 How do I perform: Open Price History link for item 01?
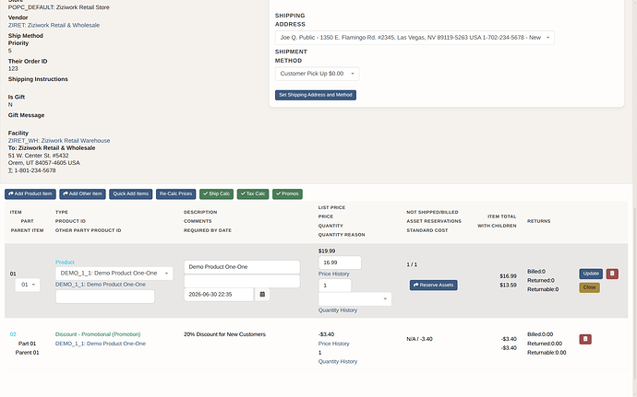pos(334,274)
